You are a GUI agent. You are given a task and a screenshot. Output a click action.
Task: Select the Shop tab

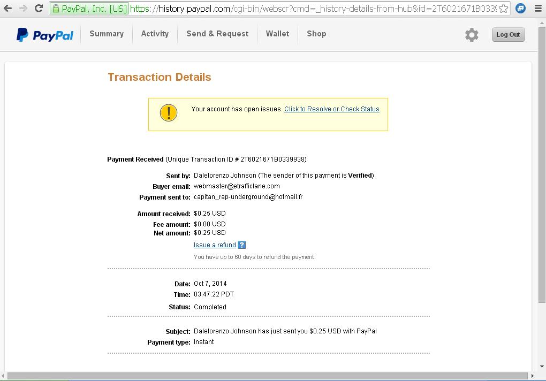(316, 34)
